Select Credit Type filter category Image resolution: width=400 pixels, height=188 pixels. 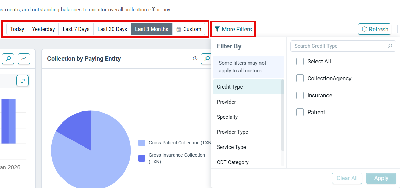pos(247,86)
